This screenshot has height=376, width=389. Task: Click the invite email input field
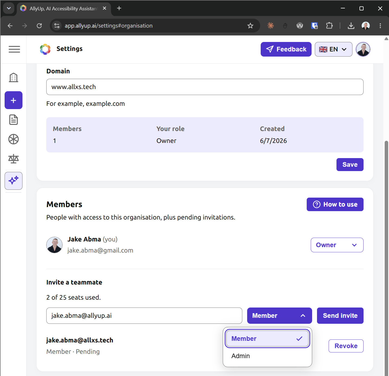144,316
